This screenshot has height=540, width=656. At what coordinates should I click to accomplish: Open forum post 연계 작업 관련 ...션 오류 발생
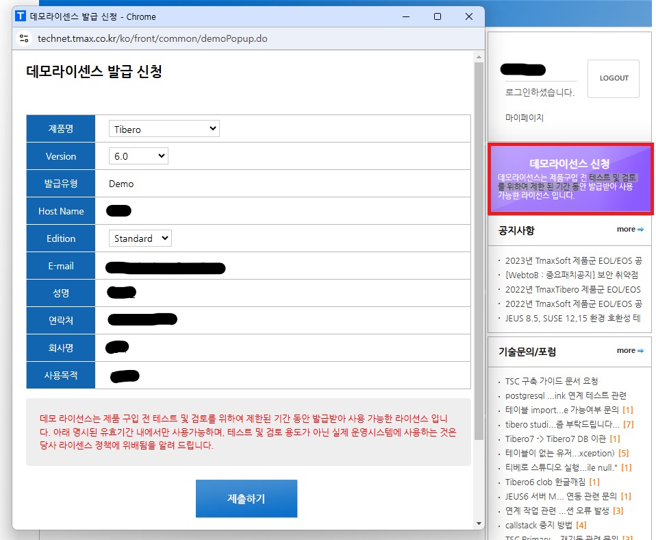coord(557,511)
